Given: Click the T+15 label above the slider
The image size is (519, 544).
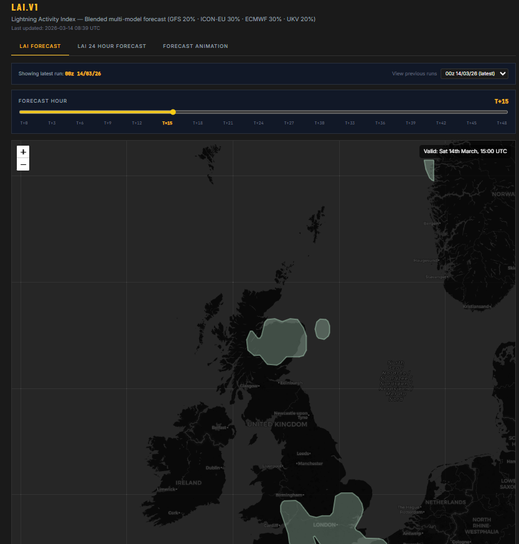Looking at the screenshot, I should coord(502,100).
